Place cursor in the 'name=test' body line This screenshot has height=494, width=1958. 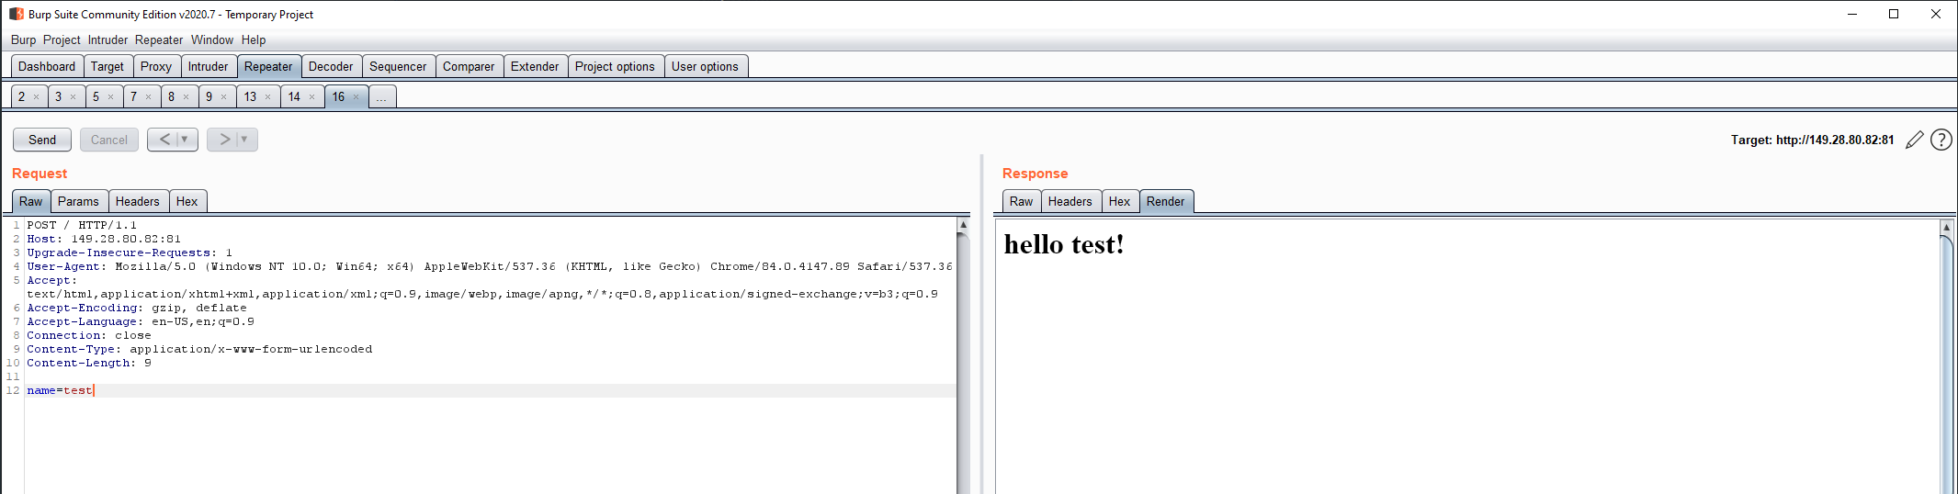(491, 390)
